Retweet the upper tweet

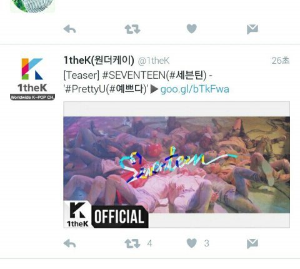tap(132, 29)
